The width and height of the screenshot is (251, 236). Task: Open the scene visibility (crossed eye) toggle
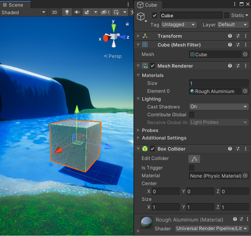tap(104, 12)
